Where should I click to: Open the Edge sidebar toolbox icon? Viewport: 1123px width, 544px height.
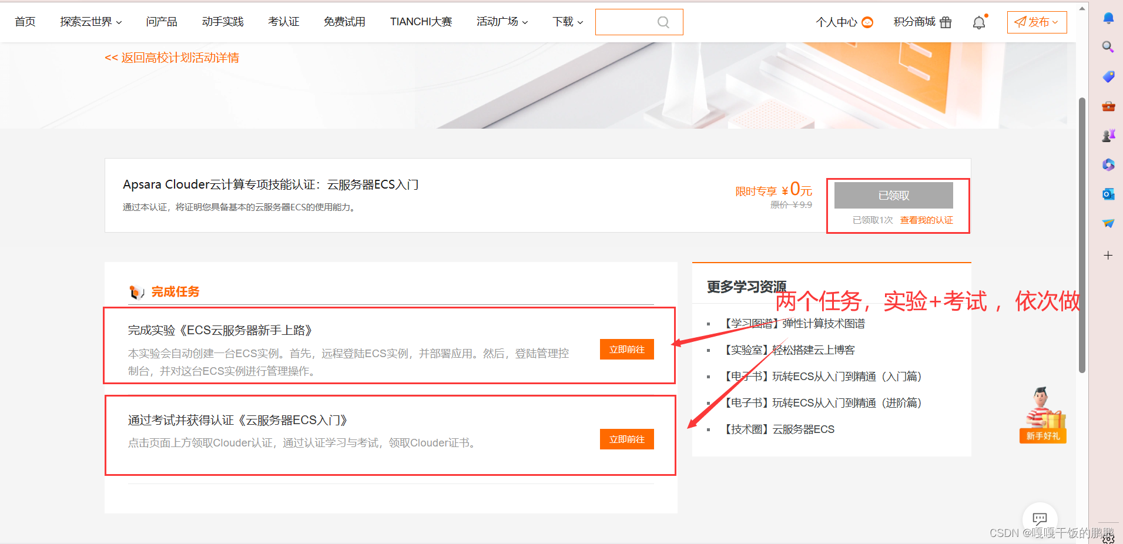tap(1108, 106)
